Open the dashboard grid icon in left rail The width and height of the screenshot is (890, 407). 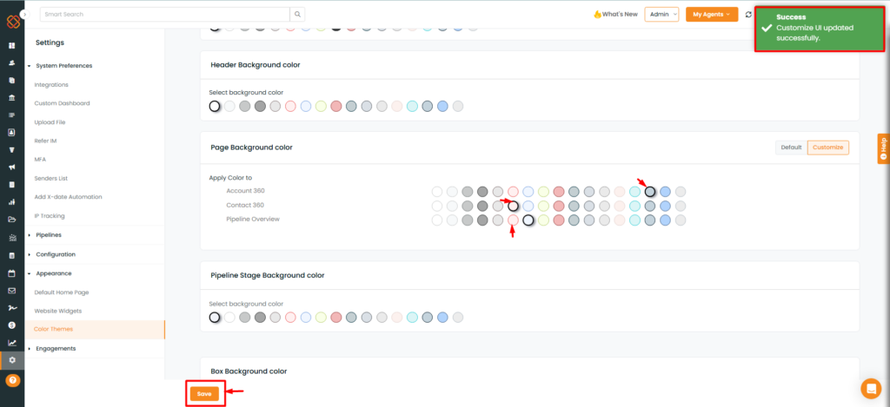tap(12, 45)
